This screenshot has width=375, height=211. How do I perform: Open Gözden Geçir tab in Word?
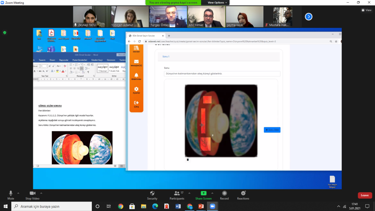click(x=97, y=60)
